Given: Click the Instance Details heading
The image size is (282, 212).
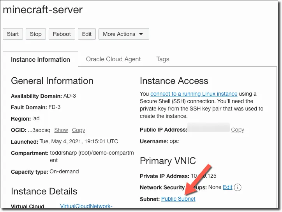Looking at the screenshot, I should pyautogui.click(x=44, y=191).
